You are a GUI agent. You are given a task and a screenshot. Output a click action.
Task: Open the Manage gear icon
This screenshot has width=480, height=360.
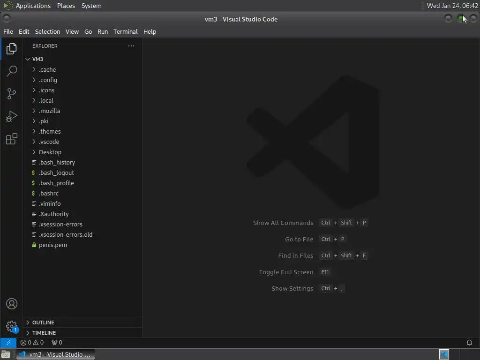click(11, 326)
